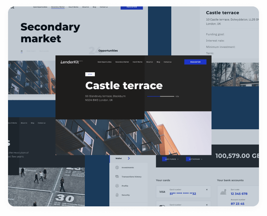Click Secondary Market in the dark Castle terrace header
267x216 pixels.
122,62
